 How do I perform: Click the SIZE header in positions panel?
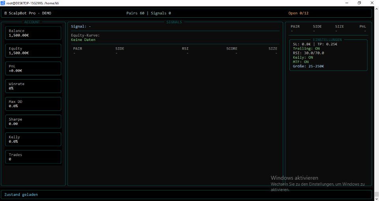[340, 26]
